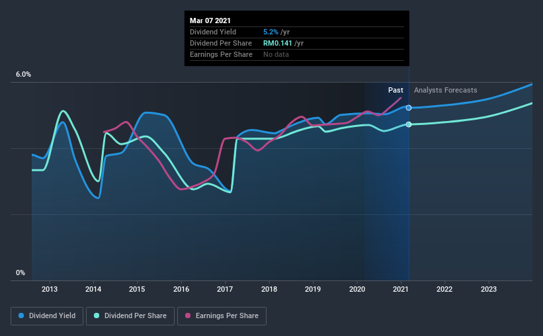543x336 pixels.
Task: Click the teal Dividend Per Share legend dot
Action: click(97, 315)
